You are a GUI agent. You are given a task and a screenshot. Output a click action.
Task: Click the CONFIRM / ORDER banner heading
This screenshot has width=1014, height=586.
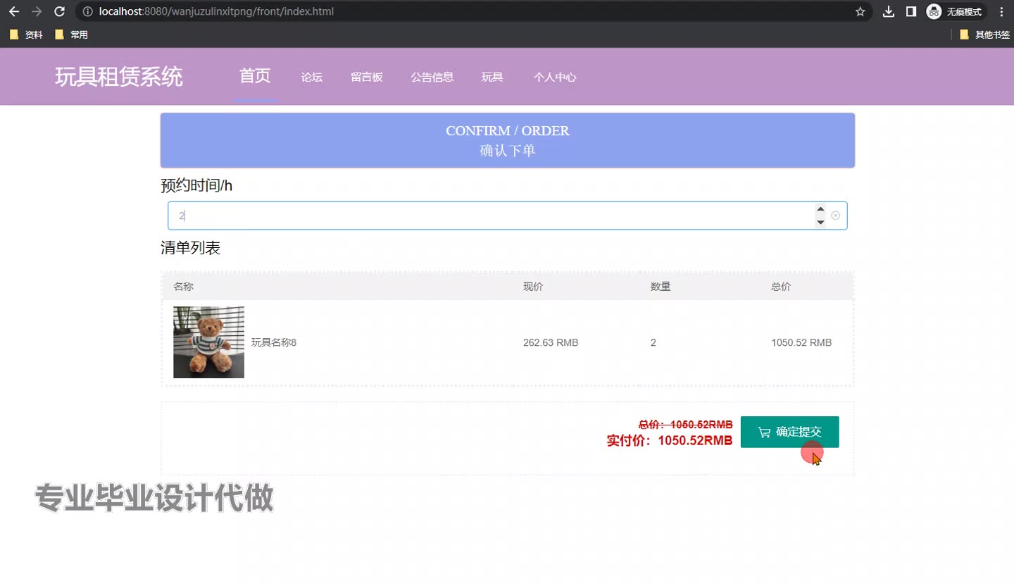[x=508, y=131]
